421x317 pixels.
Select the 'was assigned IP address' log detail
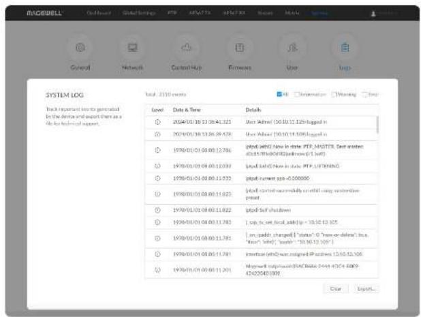tap(304, 254)
